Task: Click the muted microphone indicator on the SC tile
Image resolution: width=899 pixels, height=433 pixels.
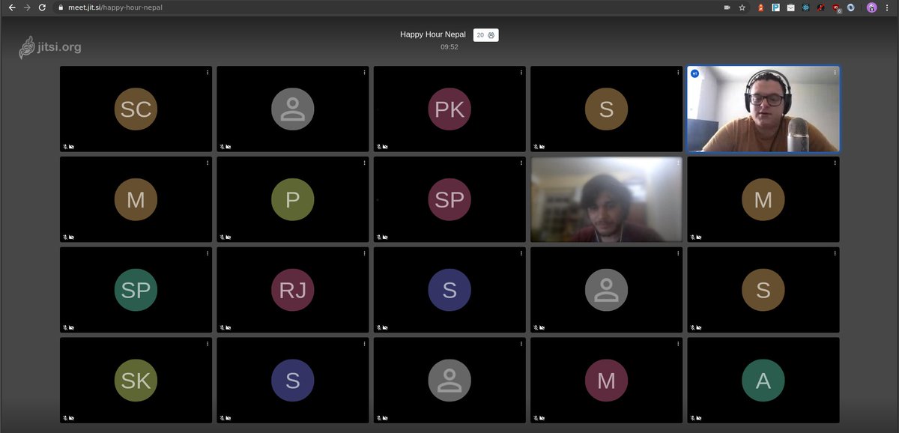Action: (x=66, y=147)
